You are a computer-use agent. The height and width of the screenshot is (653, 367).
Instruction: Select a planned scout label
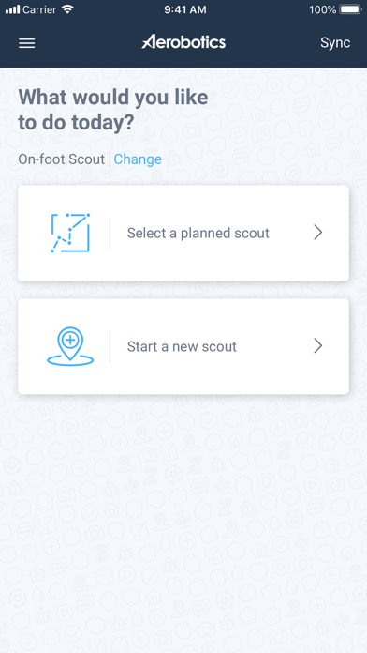(198, 233)
